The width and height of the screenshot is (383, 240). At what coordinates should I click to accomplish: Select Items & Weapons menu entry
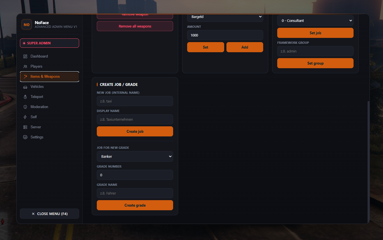tap(49, 77)
